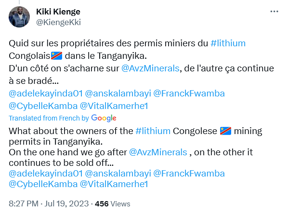Click Translated from French by Google
Screen dimensions: 288x217
pyautogui.click(x=63, y=118)
